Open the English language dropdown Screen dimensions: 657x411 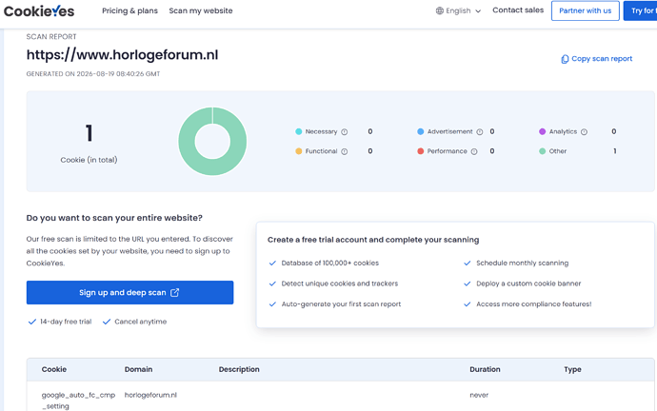coord(458,10)
